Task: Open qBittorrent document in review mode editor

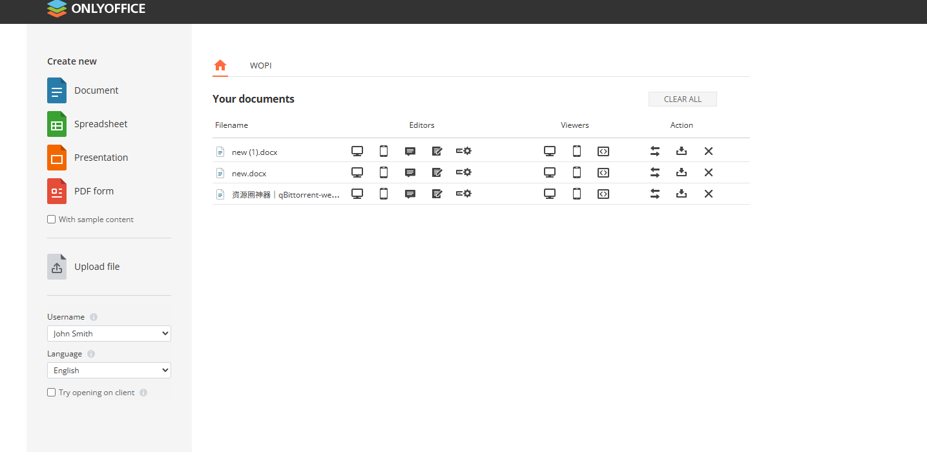Action: (437, 194)
